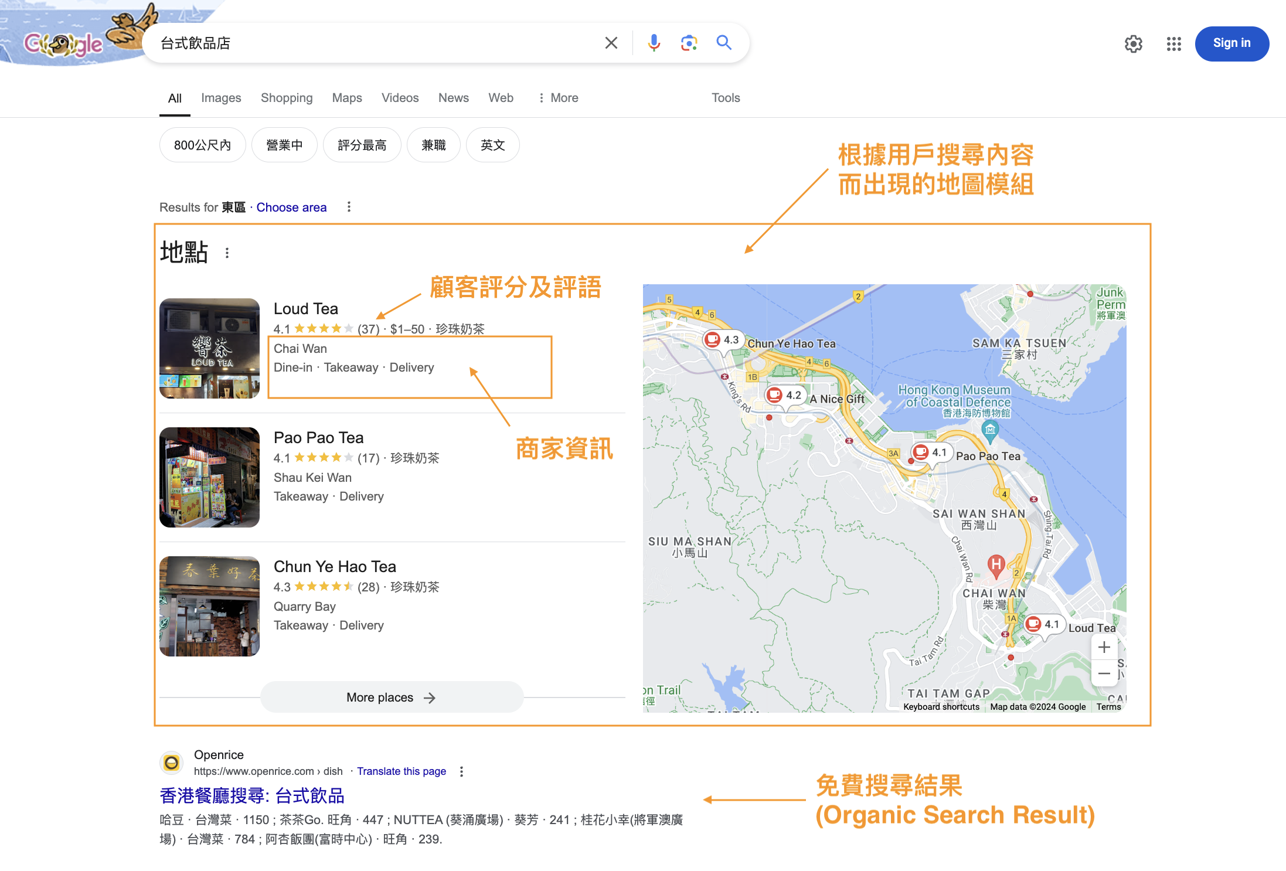Viewport: 1286px width, 871px height.
Task: Click the Openrice favicon
Action: tap(171, 763)
